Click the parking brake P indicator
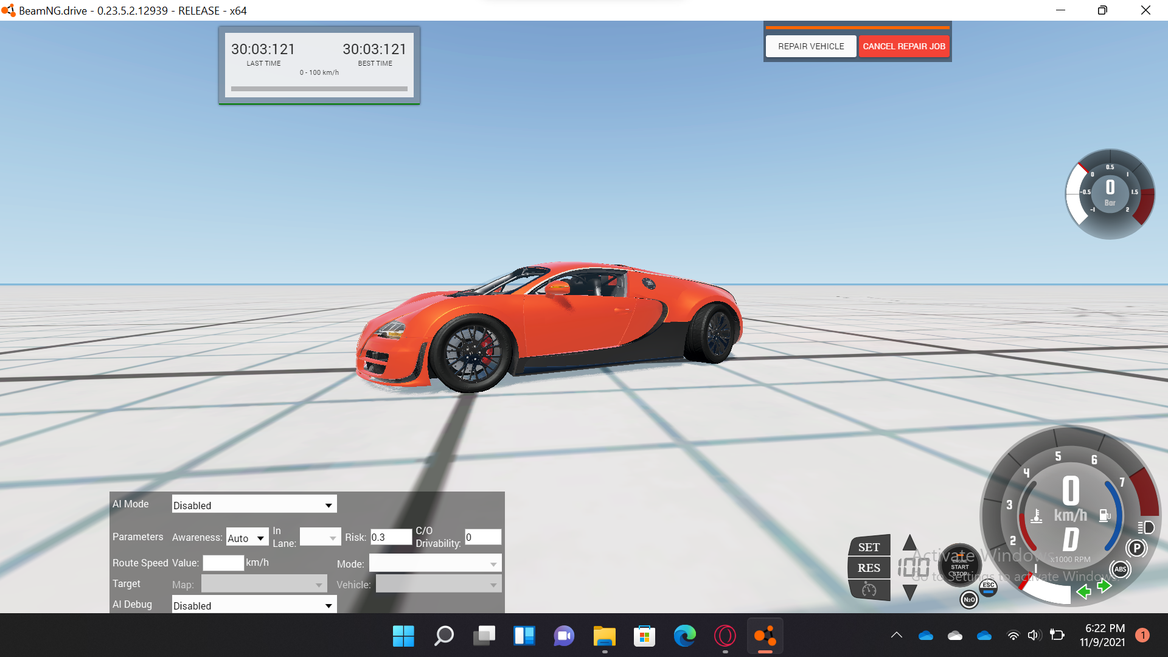1168x657 pixels. click(1136, 547)
